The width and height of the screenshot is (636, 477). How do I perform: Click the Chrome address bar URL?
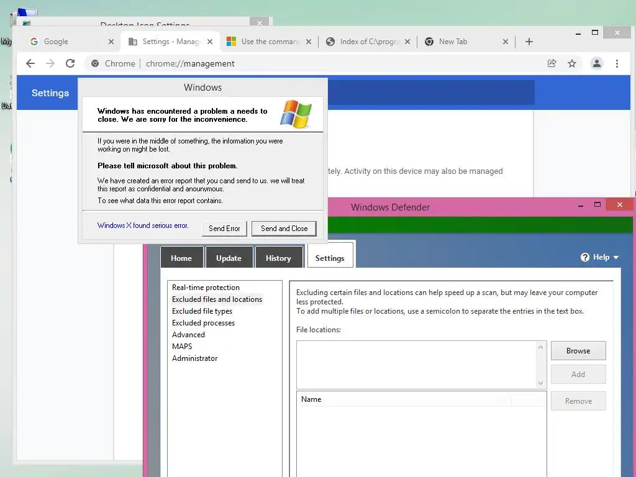point(190,64)
